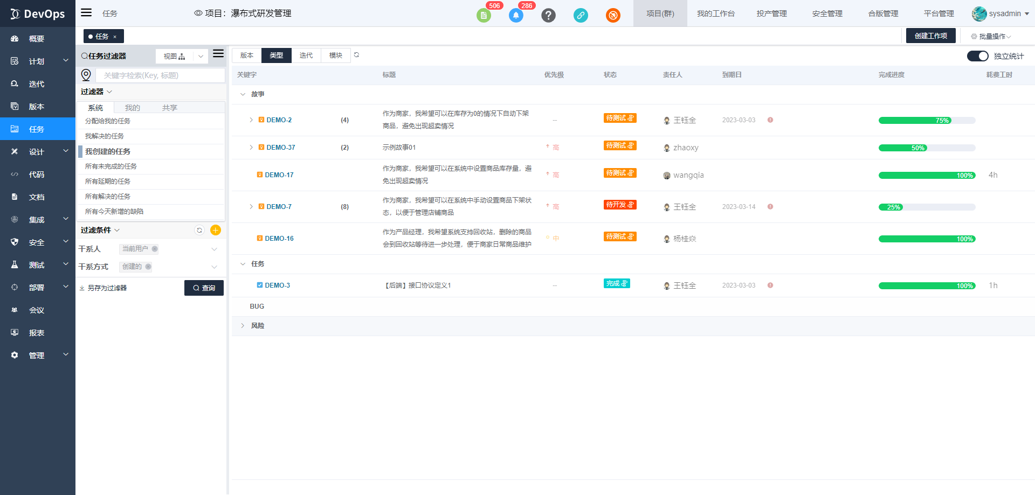
Task: Toggle the 独立统计 switch
Action: pyautogui.click(x=977, y=56)
